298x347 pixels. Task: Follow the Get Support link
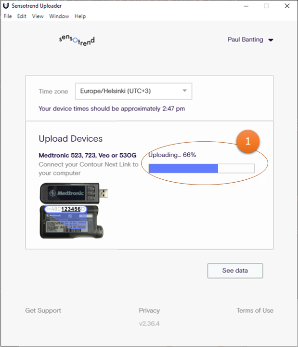point(43,310)
